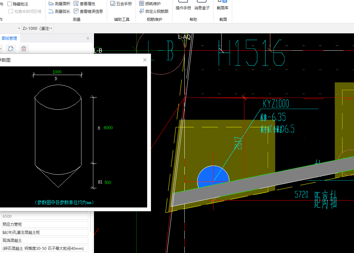Click the 现浇混凝土 property field
The height and width of the screenshot is (253, 354).
click(45, 240)
